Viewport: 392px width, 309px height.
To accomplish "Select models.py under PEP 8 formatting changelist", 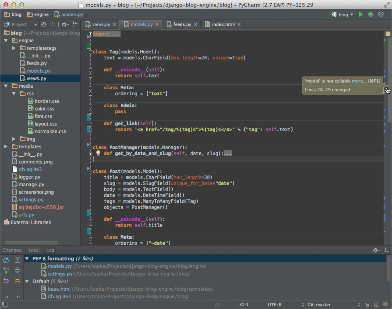I will click(59, 266).
